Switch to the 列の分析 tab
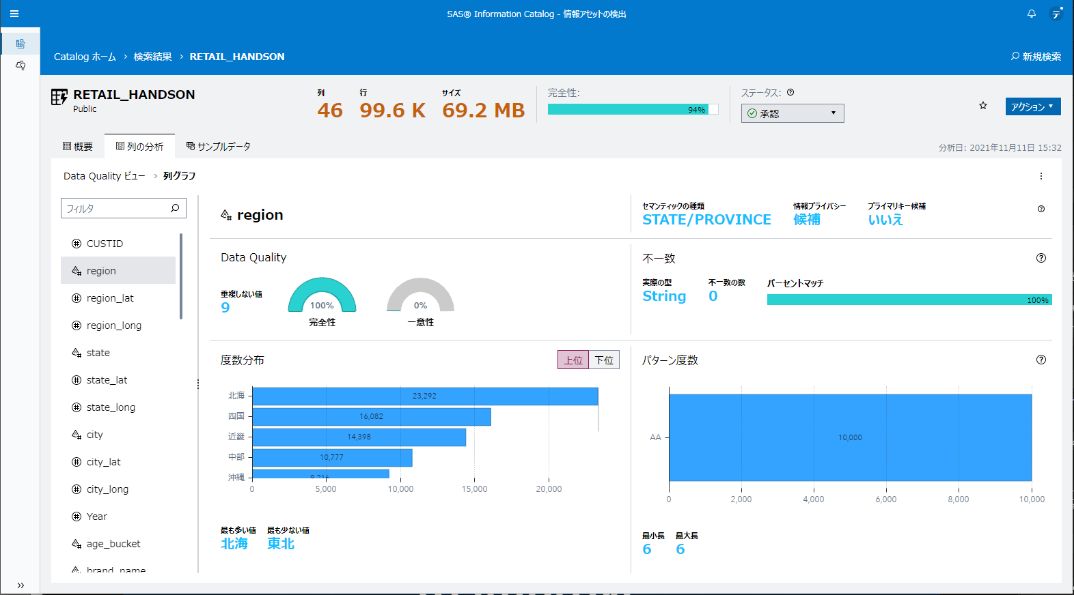This screenshot has width=1074, height=595. point(140,146)
